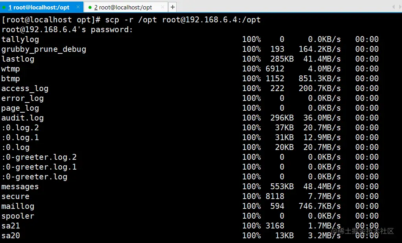Select the error_log file name

pyautogui.click(x=22, y=98)
